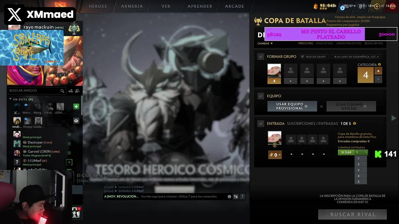Open IR AL CHAT DE SUDAMÉRICA, CAT. 4
The image size is (399, 224).
pos(355,57)
